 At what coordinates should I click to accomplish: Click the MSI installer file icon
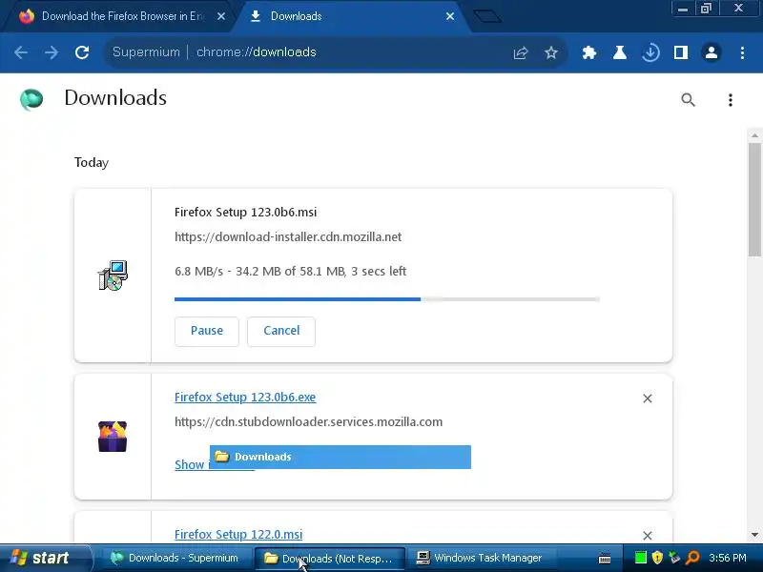[x=113, y=276]
